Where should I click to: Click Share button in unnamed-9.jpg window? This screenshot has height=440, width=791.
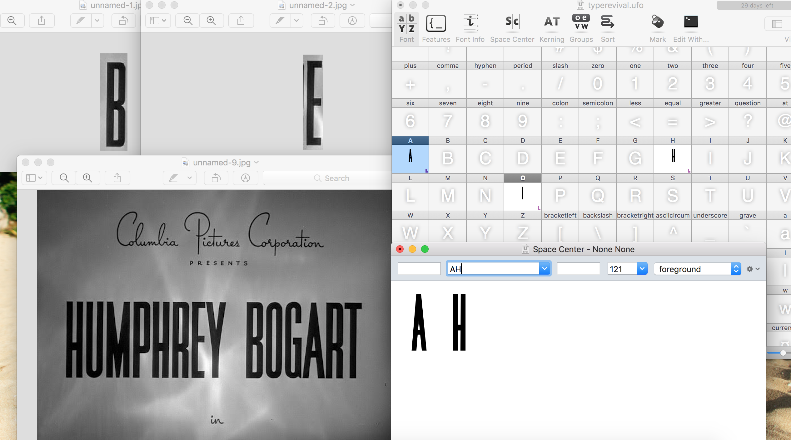117,178
